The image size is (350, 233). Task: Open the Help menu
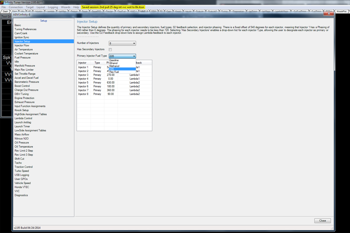click(x=76, y=7)
